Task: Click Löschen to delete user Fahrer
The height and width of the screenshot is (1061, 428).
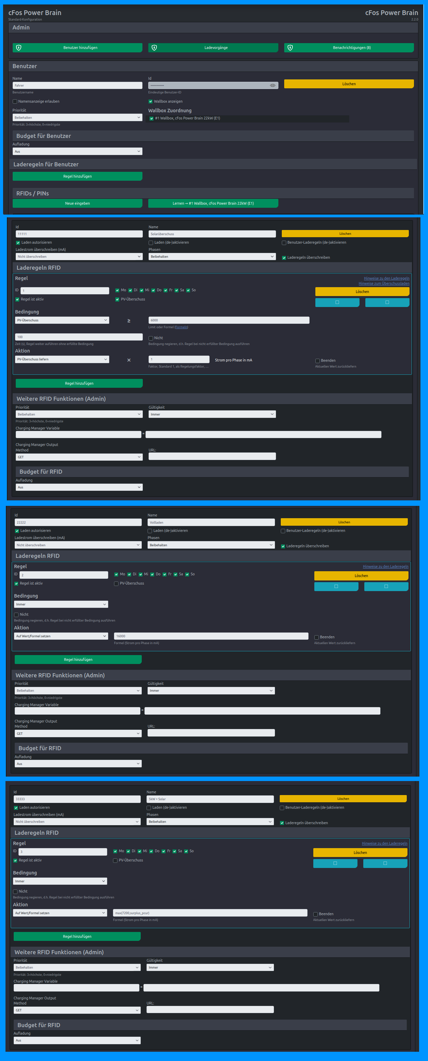Action: (349, 84)
